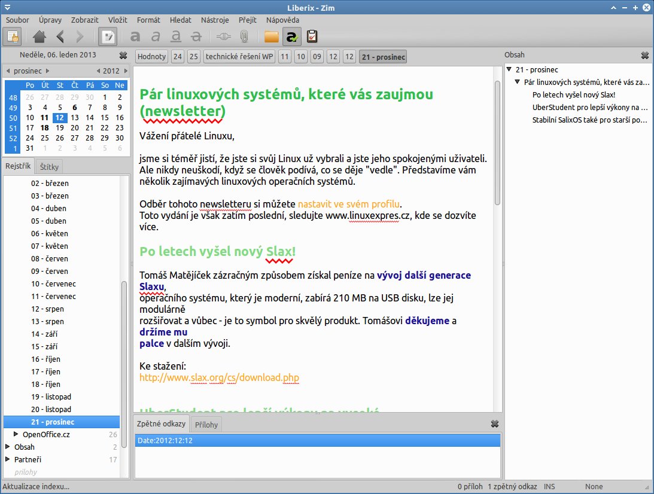Insert a link with the link icon
Screen dimensions: 654x494
224,36
